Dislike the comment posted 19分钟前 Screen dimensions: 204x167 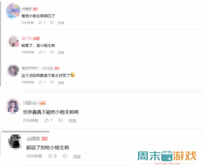tap(52, 82)
